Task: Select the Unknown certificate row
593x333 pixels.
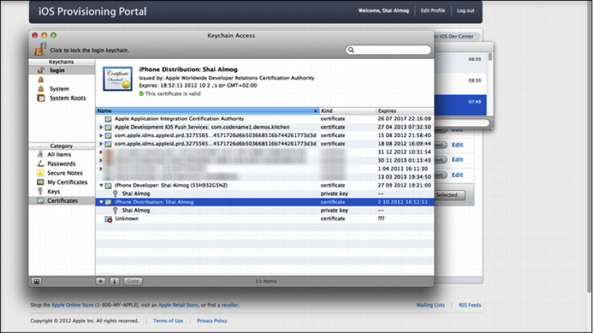Action: [x=265, y=219]
